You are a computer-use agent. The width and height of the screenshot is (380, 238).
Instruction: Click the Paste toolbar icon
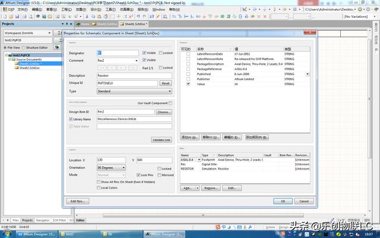[99, 17]
